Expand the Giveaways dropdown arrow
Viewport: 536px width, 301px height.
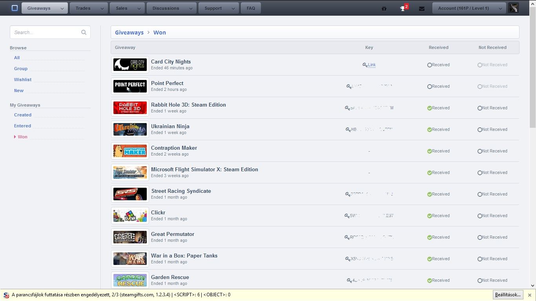[x=62, y=8]
